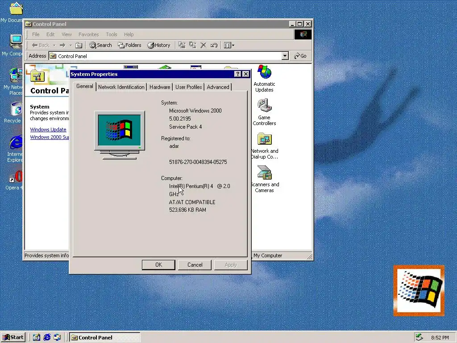Select the General tab

point(84,86)
